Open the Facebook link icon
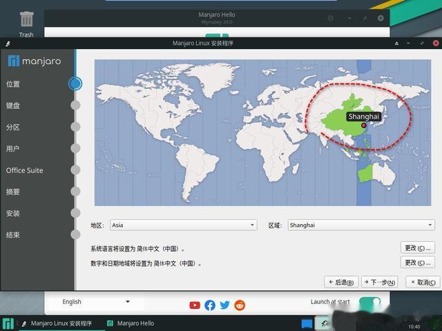Screen dimensions: 442x331 tap(210, 305)
